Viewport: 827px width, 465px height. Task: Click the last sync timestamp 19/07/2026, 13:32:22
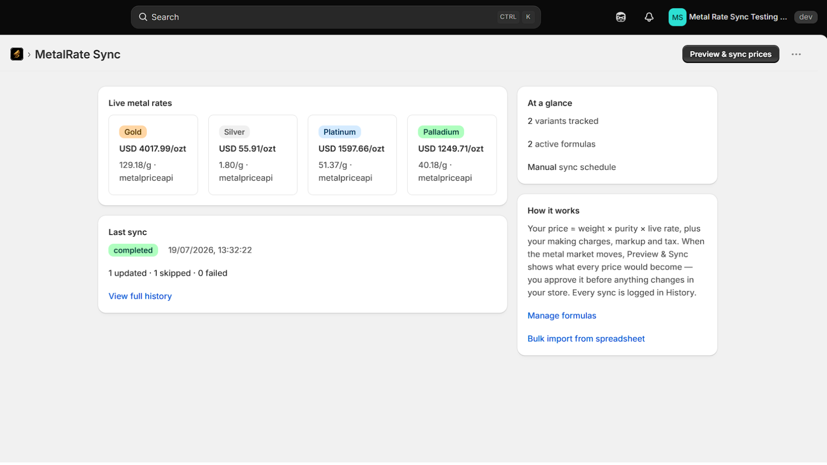pyautogui.click(x=210, y=250)
